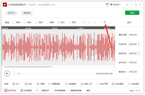Zoom out of the waveform with the magnifier minus
This screenshot has height=95, width=145.
point(111,22)
